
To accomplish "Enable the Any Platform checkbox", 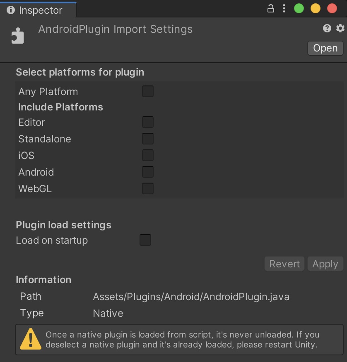I will 148,91.
